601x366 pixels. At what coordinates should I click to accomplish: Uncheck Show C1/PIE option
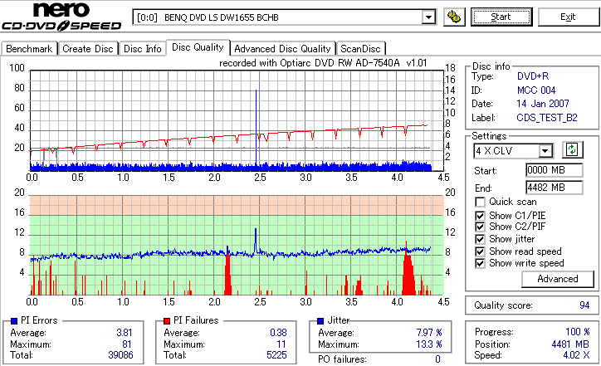(x=480, y=216)
